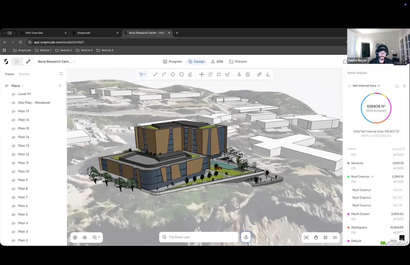Toggle edit mode with pencil icon
Viewport: 410px width, 265px height.
pyautogui.click(x=28, y=61)
